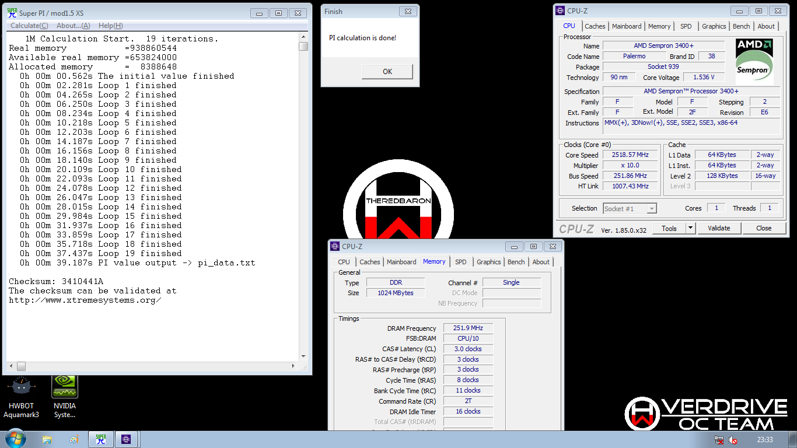Switch to Super PI taskbar button
Image resolution: width=797 pixels, height=448 pixels.
coord(101,439)
